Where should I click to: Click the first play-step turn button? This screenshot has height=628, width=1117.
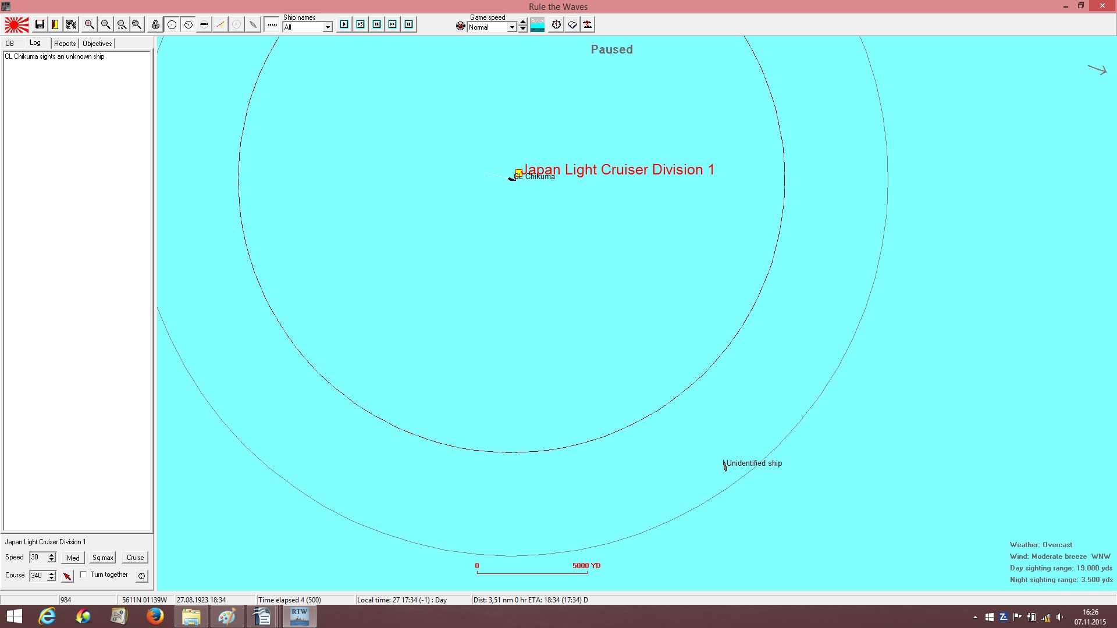pyautogui.click(x=344, y=24)
